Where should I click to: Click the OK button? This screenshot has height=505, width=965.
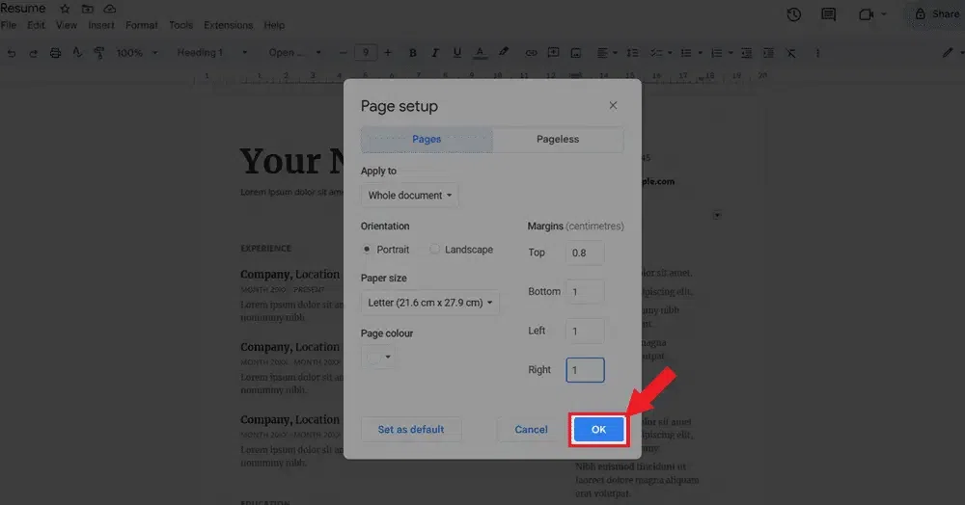(599, 430)
